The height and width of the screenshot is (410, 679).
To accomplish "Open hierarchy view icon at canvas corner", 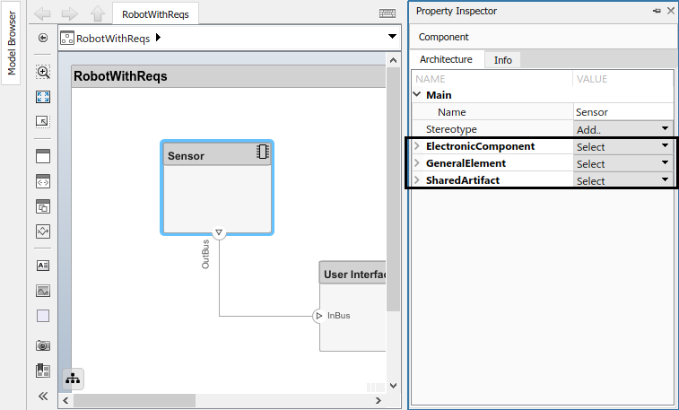I will click(73, 379).
